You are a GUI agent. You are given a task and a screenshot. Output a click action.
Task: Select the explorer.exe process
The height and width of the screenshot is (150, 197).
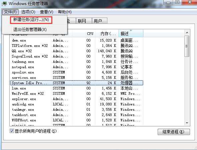point(77,99)
